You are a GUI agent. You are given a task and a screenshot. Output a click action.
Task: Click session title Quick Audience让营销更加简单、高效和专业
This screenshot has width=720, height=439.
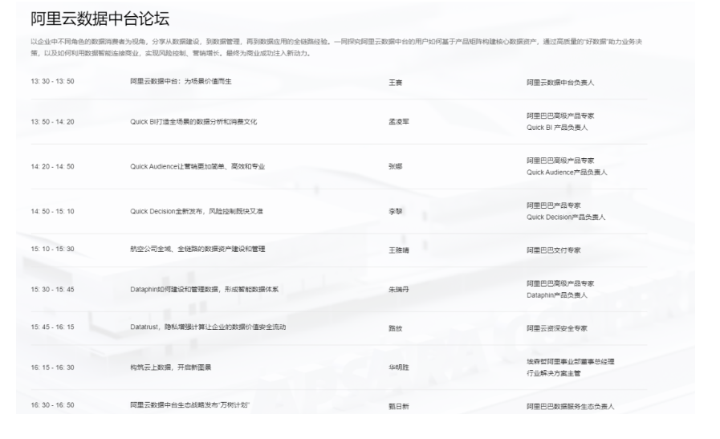[x=197, y=167]
